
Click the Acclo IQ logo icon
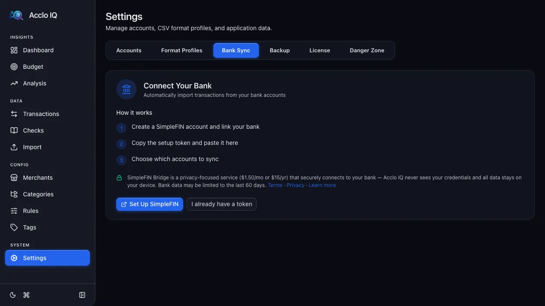16,15
